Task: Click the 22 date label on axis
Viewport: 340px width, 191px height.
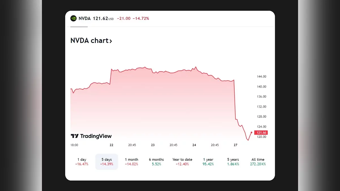Action: (x=111, y=145)
